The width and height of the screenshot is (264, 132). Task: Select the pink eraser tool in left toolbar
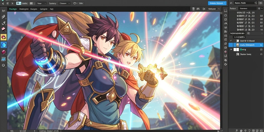[4, 29]
